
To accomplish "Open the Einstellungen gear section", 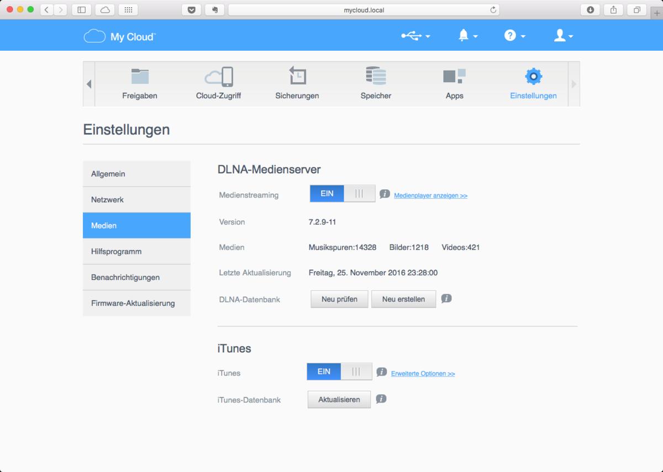I will [533, 84].
